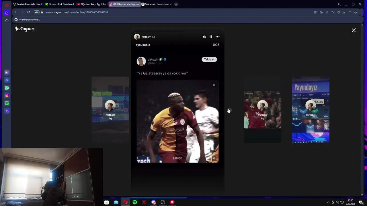Click the instagram.com address bar URL
This screenshot has height=206, width=367.
click(x=77, y=12)
